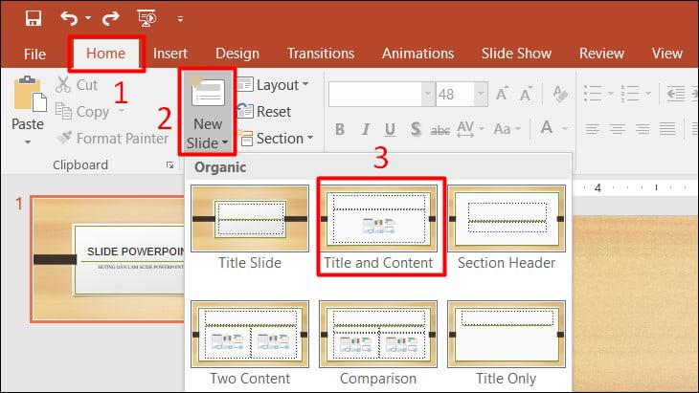Decrease the list indent level
Image resolution: width=699 pixels, height=393 pixels.
676,94
